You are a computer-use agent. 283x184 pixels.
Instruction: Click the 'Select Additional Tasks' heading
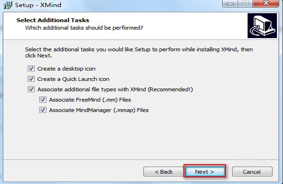tap(53, 20)
